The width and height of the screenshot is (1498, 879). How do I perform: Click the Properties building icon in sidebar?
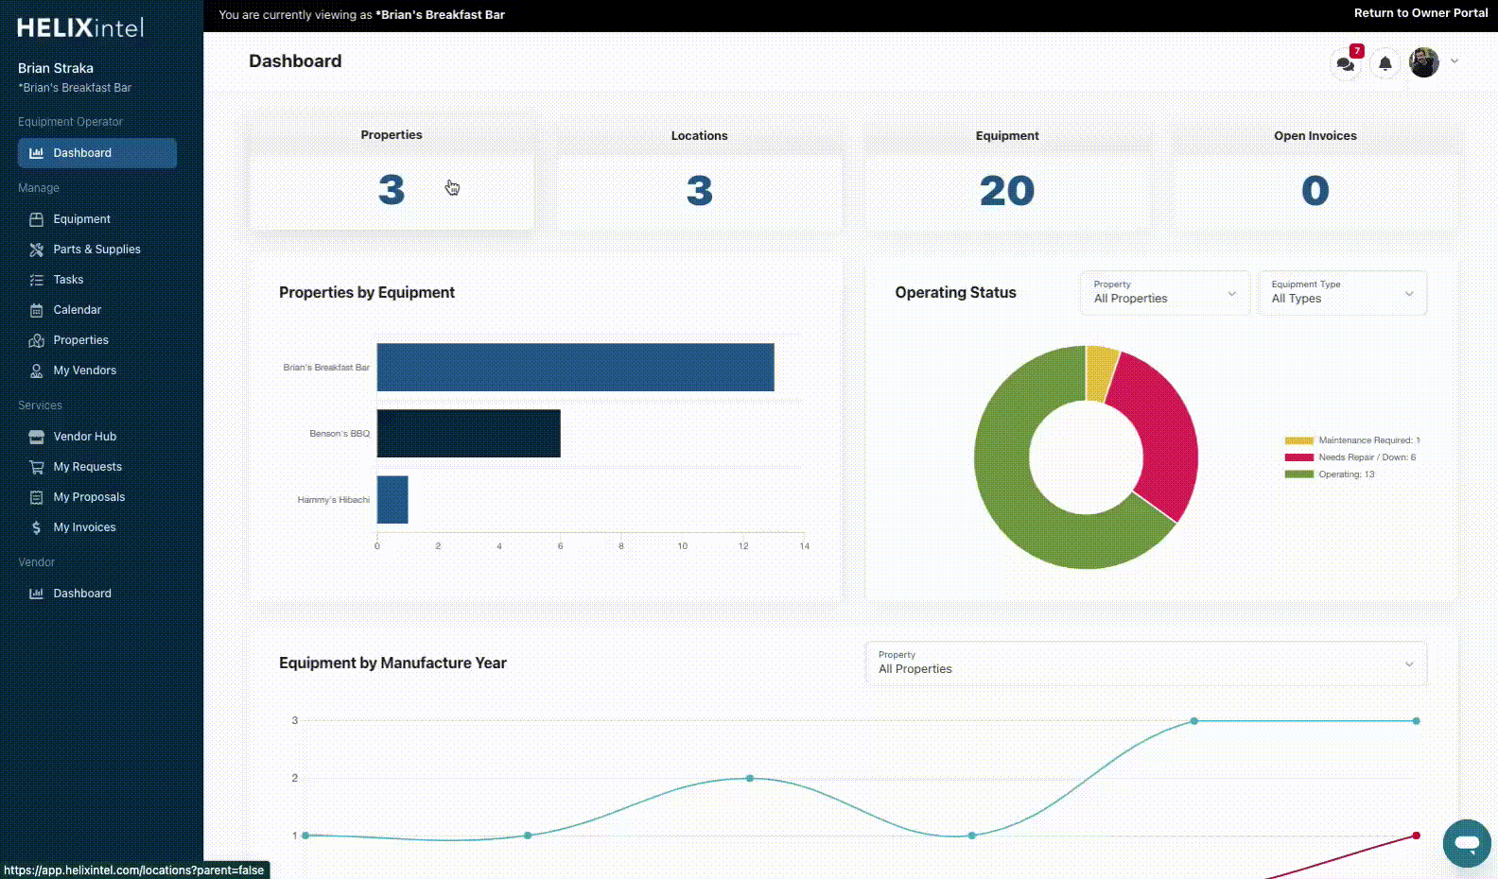coord(36,340)
